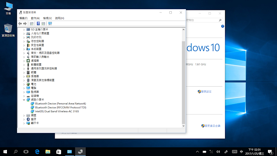Image resolution: width=277 pixels, height=156 pixels.
Task: Click the search magnifier in the control panel window
Action: (x=220, y=20)
